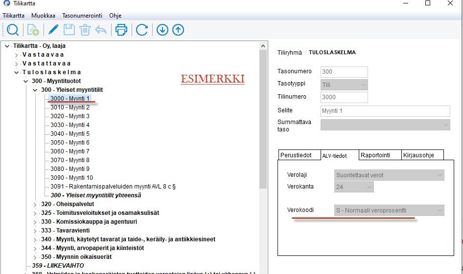The width and height of the screenshot is (463, 274).
Task: Click the pencil edit icon
Action: click(x=53, y=30)
